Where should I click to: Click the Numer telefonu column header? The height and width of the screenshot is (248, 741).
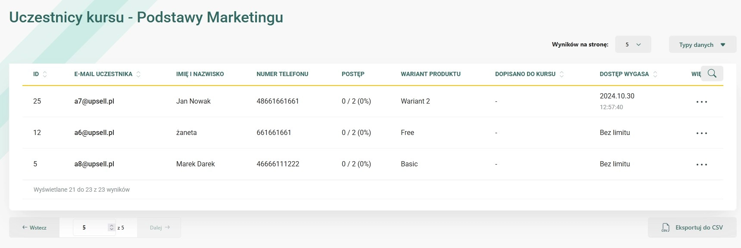(x=282, y=74)
